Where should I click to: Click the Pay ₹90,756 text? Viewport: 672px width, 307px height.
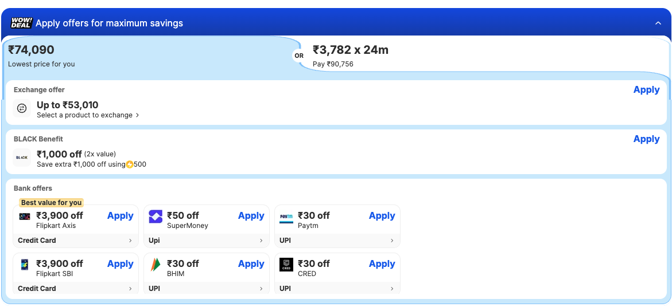pyautogui.click(x=333, y=64)
